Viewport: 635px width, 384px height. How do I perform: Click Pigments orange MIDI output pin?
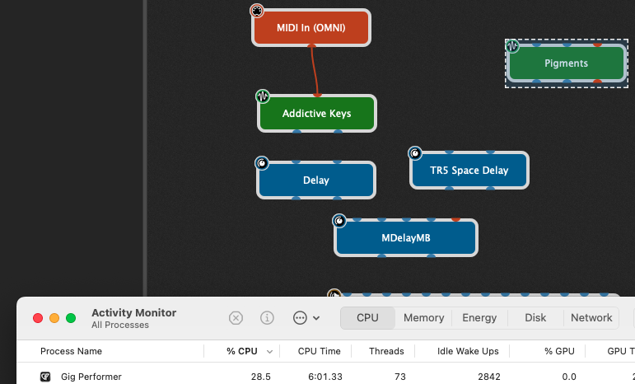(x=597, y=82)
